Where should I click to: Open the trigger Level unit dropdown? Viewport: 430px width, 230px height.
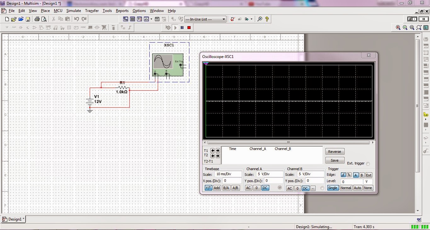coord(367,181)
